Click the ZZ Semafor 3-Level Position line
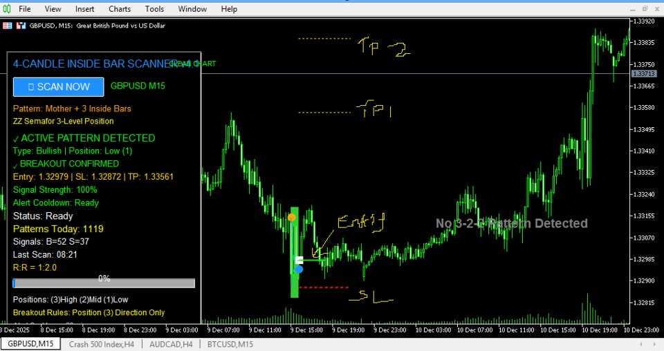The height and width of the screenshot is (351, 664). [63, 122]
